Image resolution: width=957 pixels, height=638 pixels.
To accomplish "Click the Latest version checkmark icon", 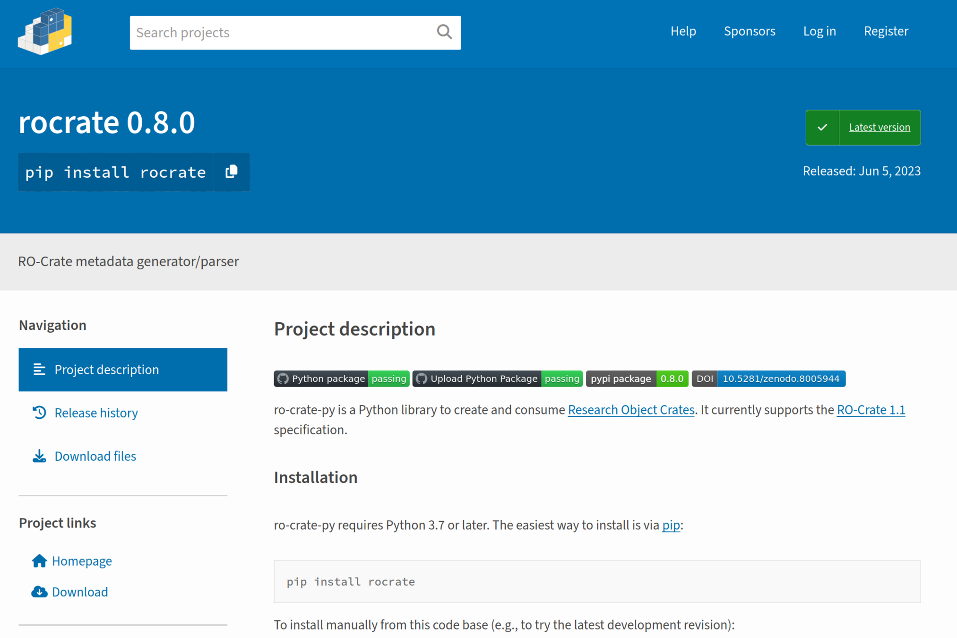I will point(822,128).
